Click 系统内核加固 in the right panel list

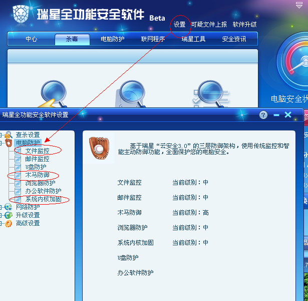(x=135, y=243)
